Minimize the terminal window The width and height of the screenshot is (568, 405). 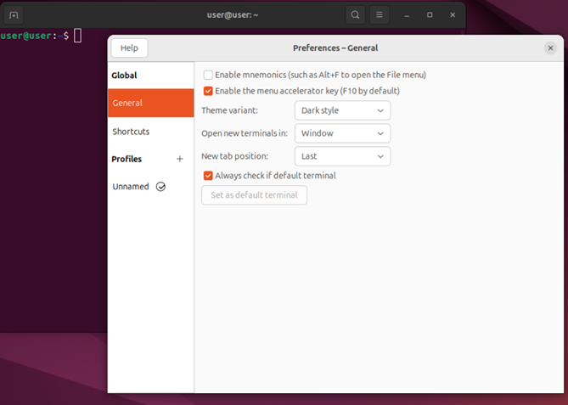click(x=407, y=15)
